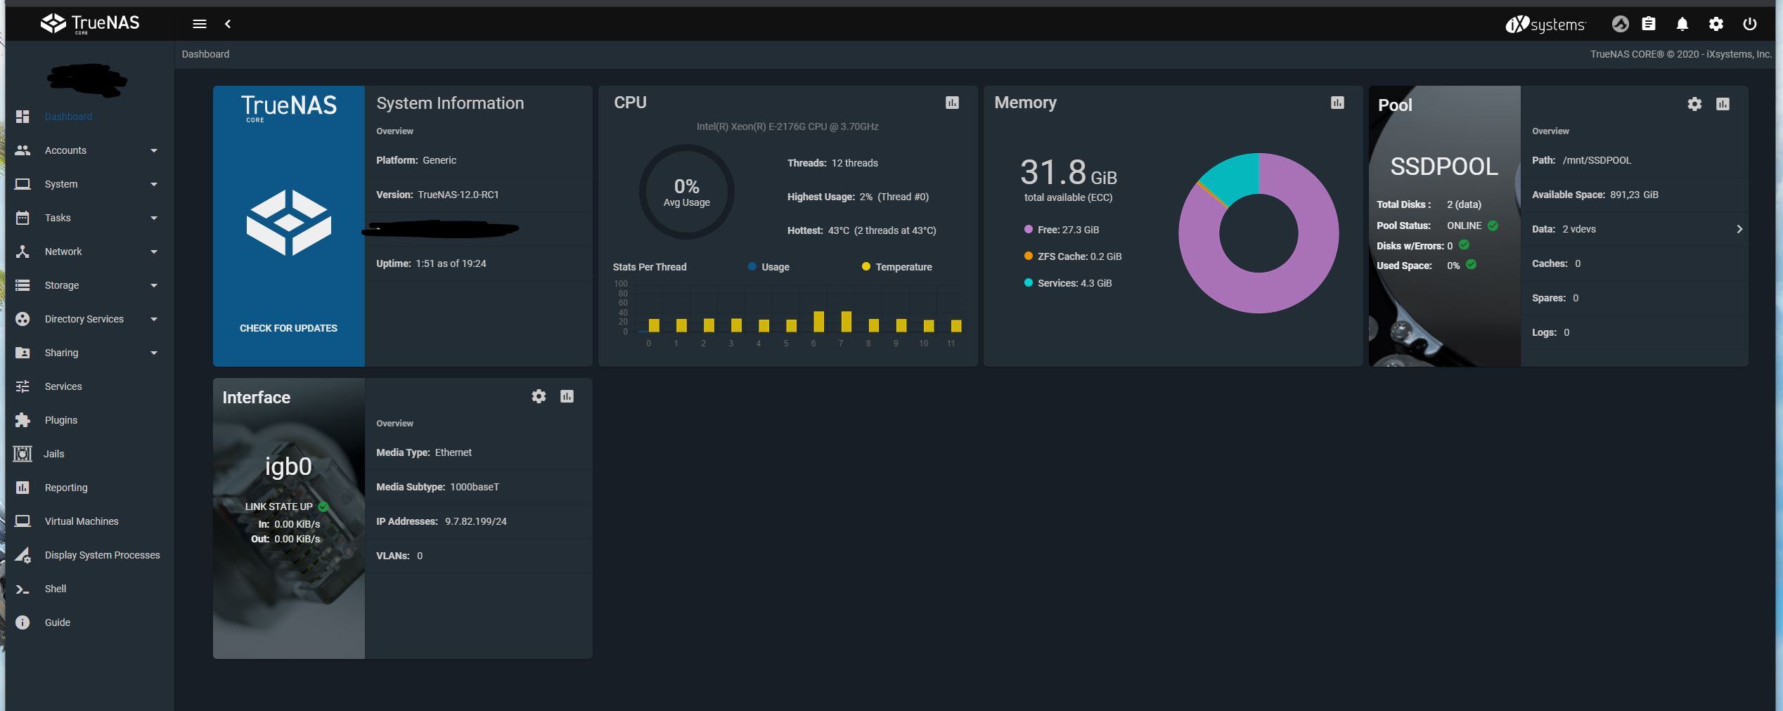Click the Usage legend blue dot
This screenshot has height=711, width=1783.
[752, 267]
